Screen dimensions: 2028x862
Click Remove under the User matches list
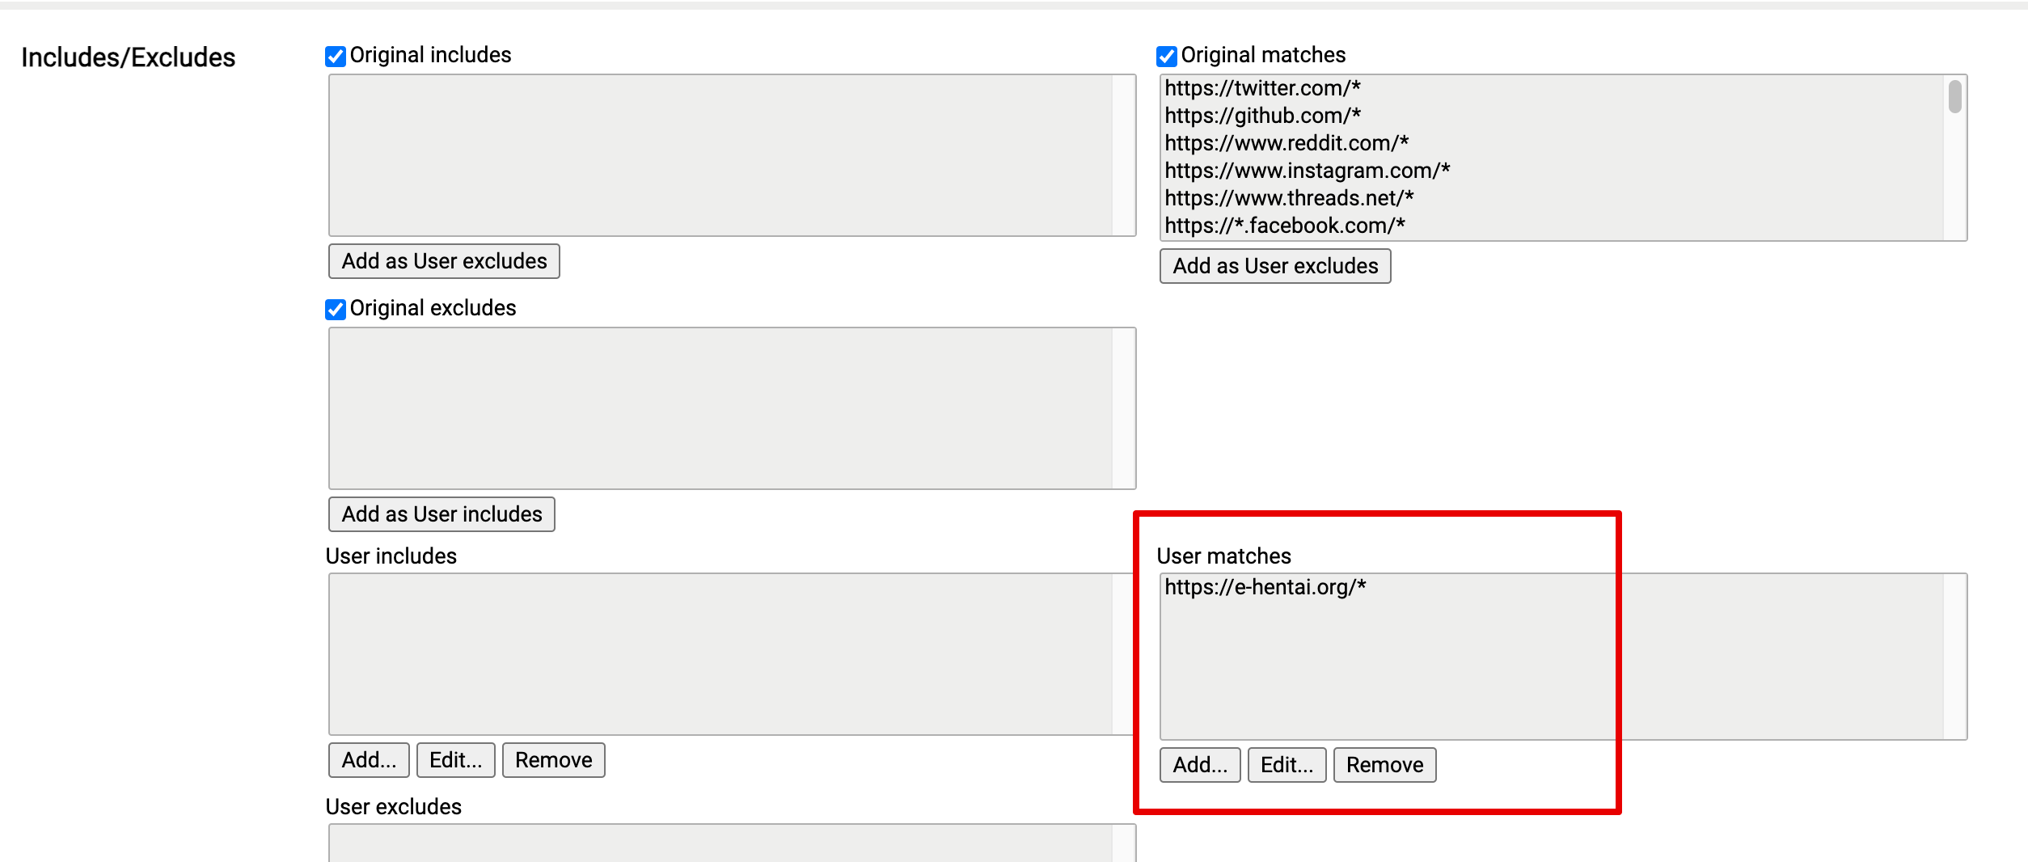(x=1384, y=764)
